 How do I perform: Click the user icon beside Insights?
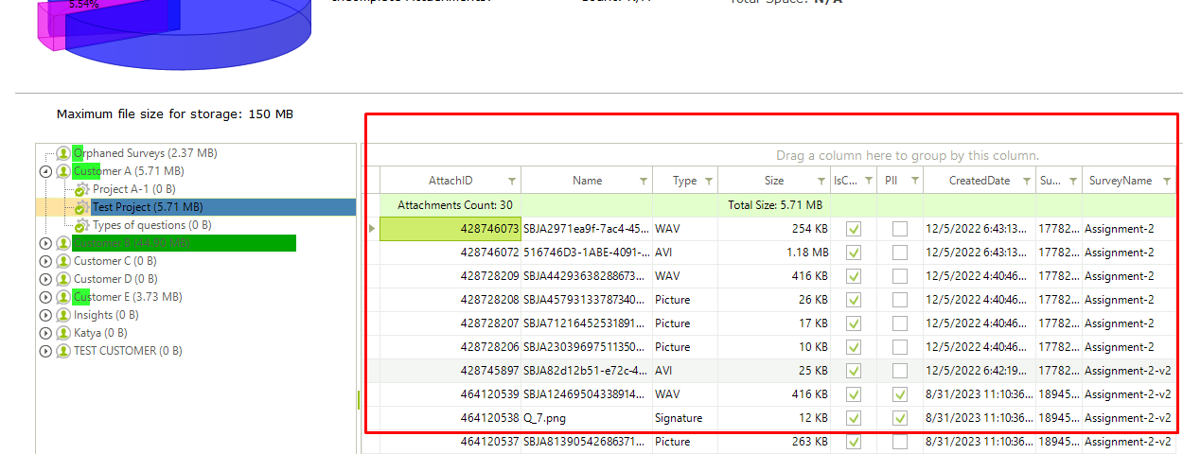tap(63, 315)
